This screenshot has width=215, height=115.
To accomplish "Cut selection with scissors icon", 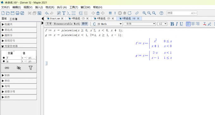I will coord(29,13).
